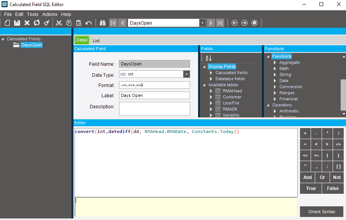Click the Home icon in toolbar
This screenshot has height=220, width=346.
pyautogui.click(x=254, y=23)
